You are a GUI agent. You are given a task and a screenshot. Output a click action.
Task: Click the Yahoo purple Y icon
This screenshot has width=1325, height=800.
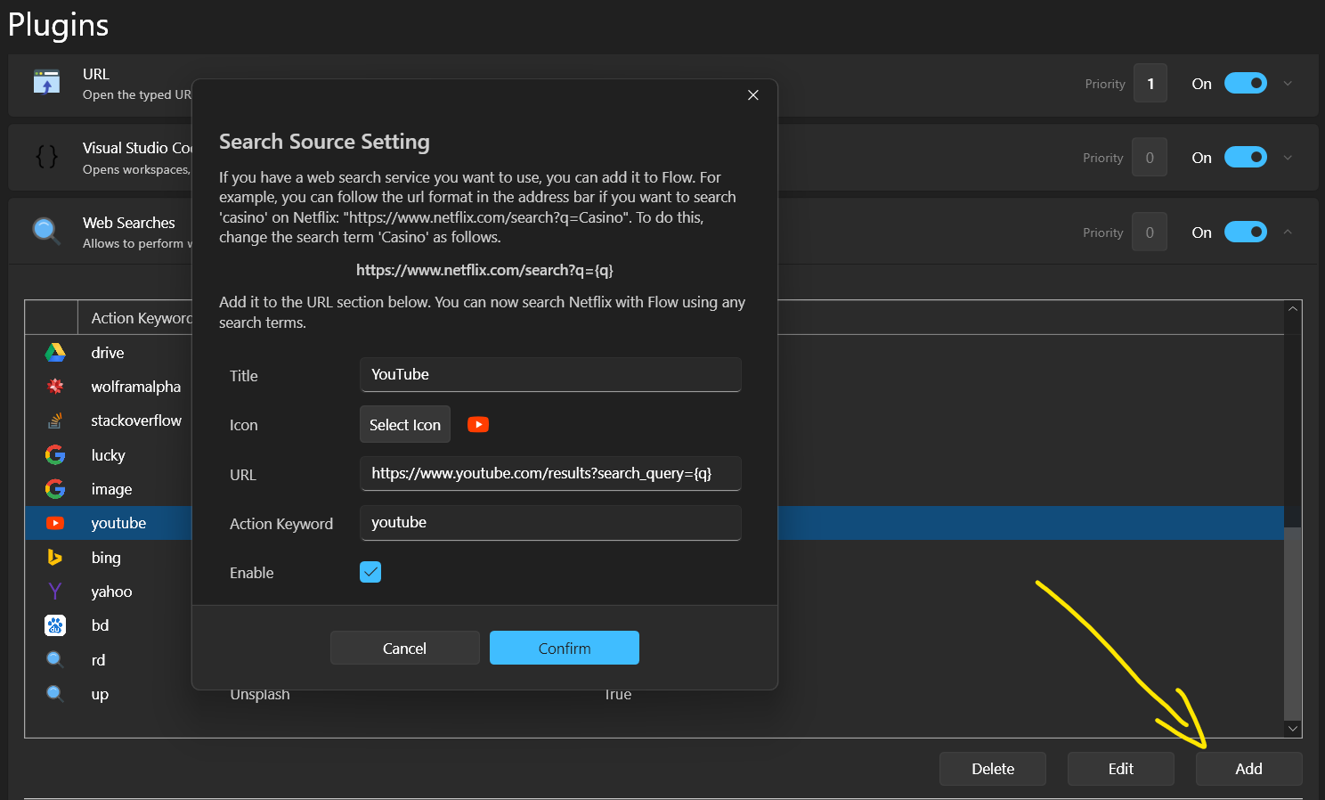click(x=55, y=592)
